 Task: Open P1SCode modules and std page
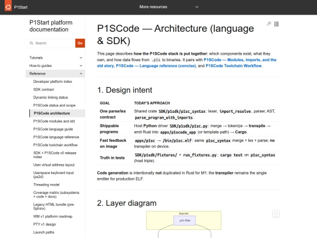(x=54, y=121)
